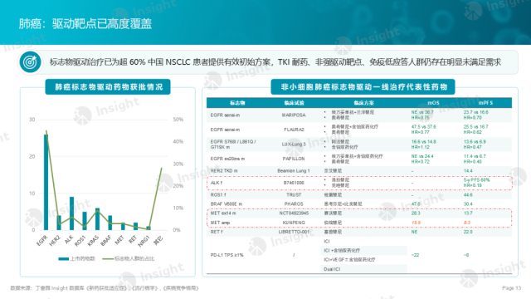Click the slide title 肺癌:驱动靶点已高度覆盖
The width and height of the screenshot is (531, 299).
[x=85, y=24]
